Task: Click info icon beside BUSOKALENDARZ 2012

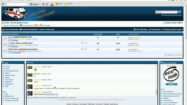Action: (5, 38)
